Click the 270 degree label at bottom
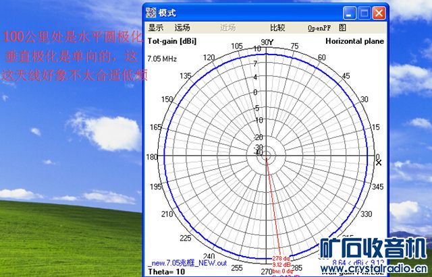432x277 pixels. tap(267, 272)
